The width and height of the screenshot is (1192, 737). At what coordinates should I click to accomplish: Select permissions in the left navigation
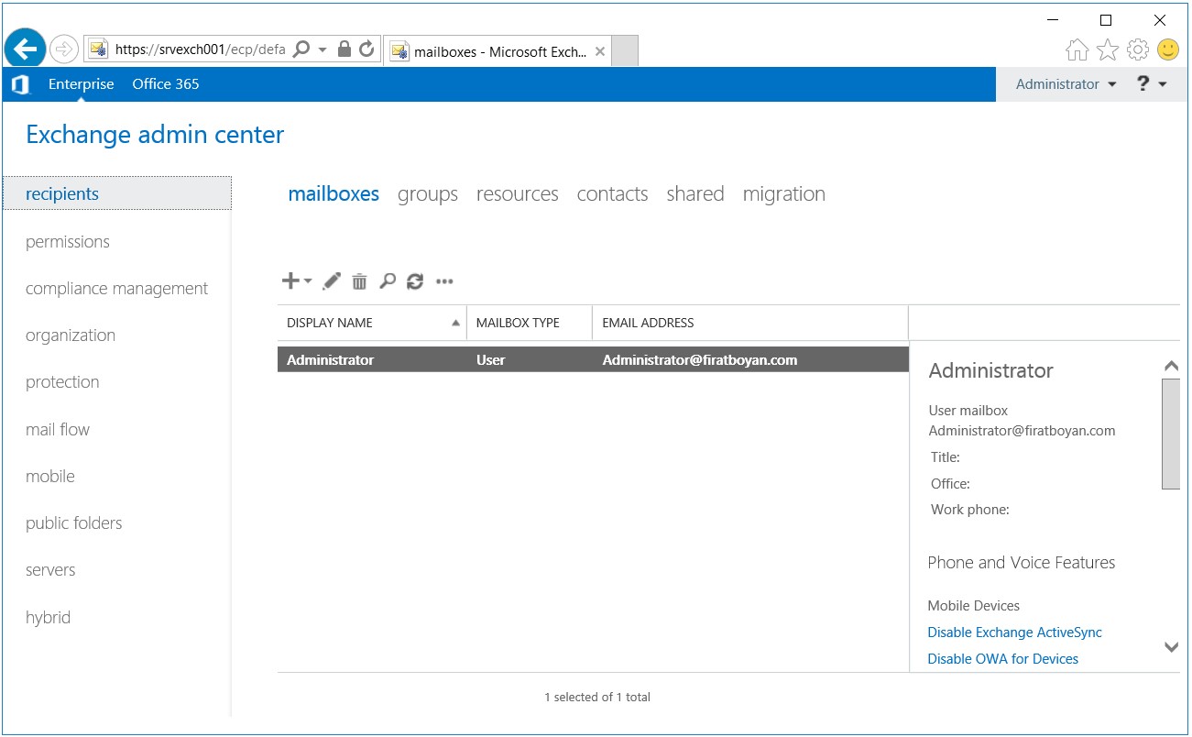[x=68, y=242]
